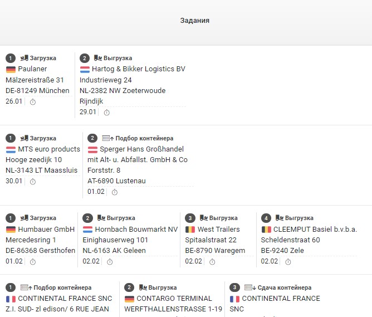Select step badge 2 above Hartog & Bikker
372x317 pixels.
coord(85,58)
